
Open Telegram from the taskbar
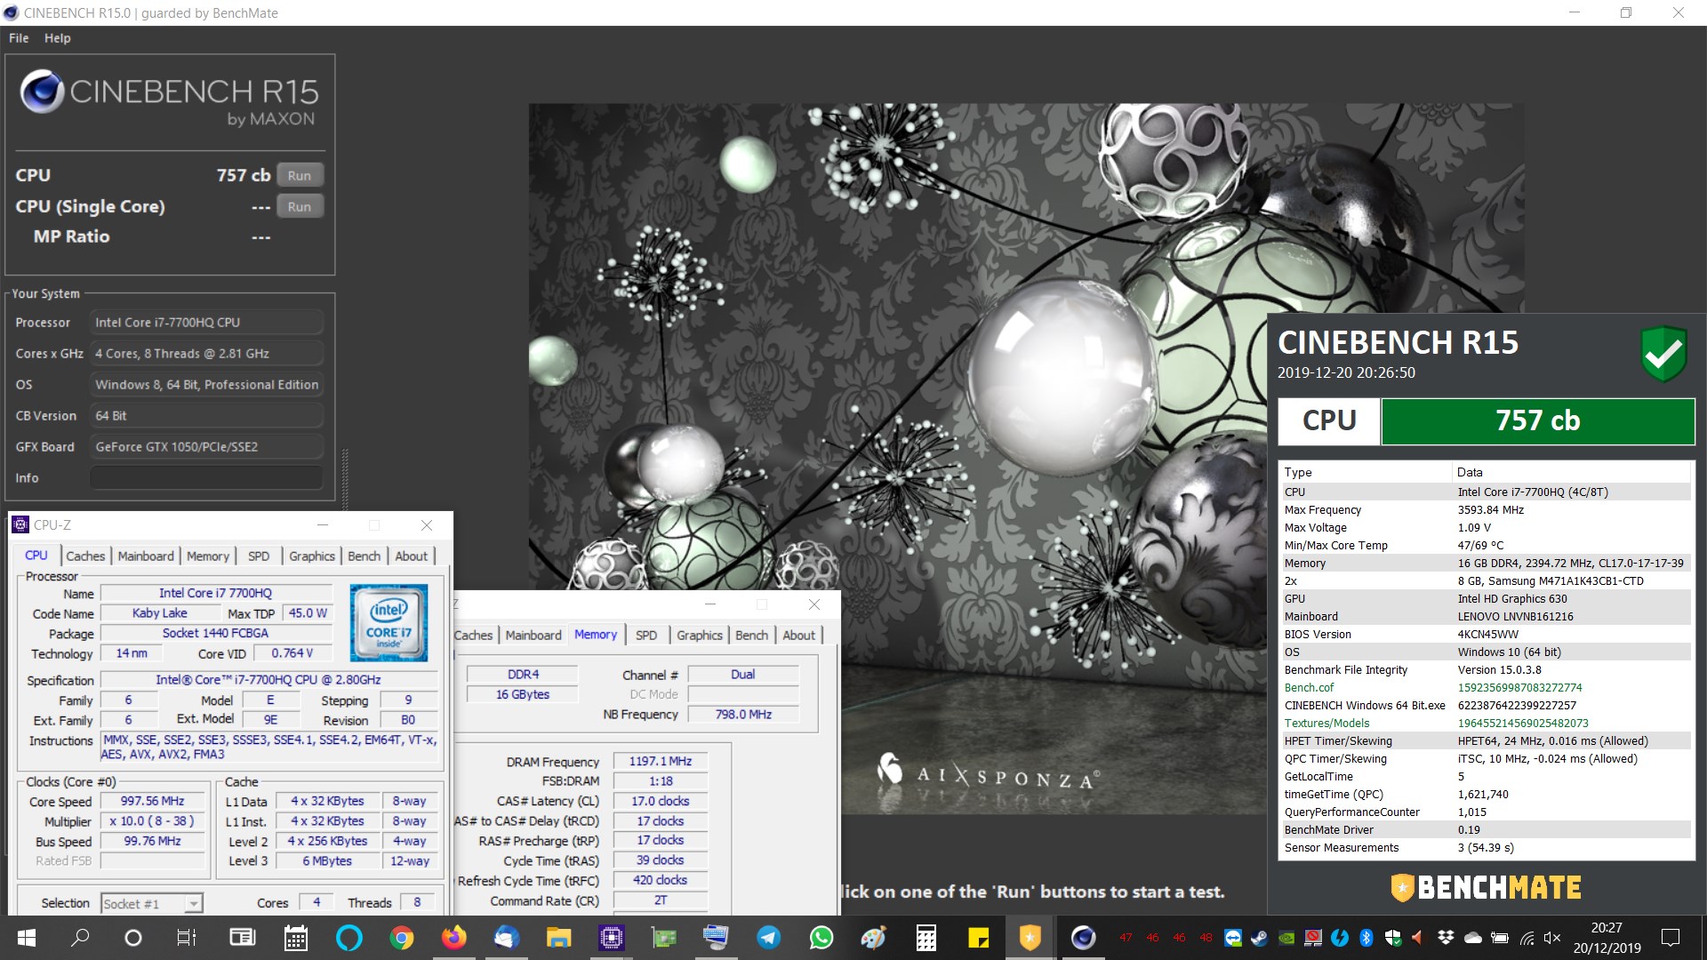[x=769, y=938]
